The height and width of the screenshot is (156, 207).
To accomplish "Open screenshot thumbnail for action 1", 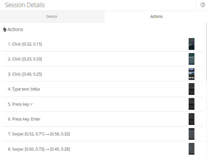I will (x=192, y=44).
